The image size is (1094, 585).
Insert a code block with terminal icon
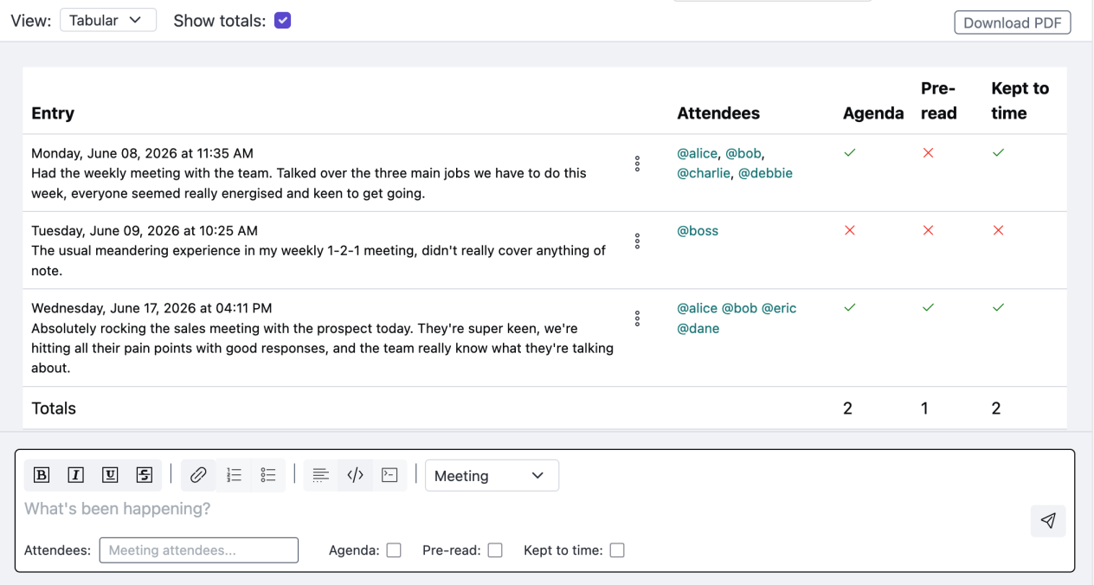click(389, 475)
